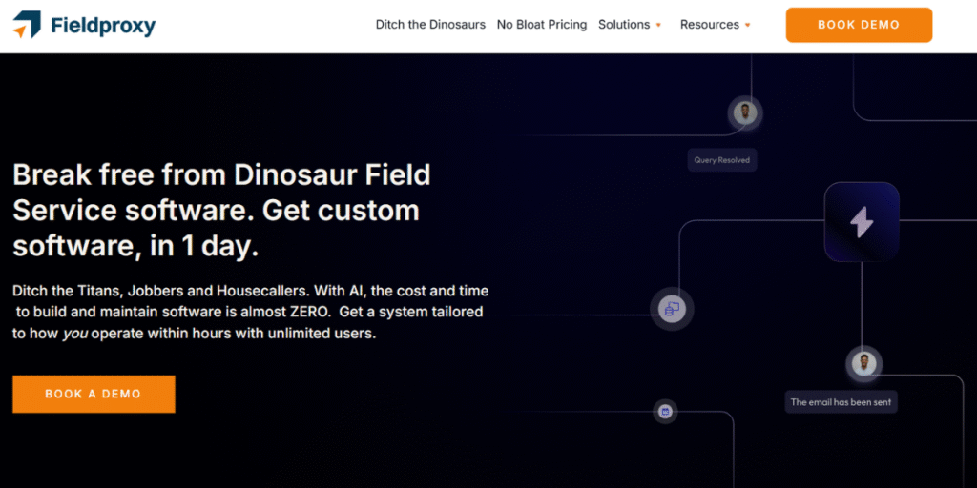Open the Ditch the Dinosaurs page

430,25
